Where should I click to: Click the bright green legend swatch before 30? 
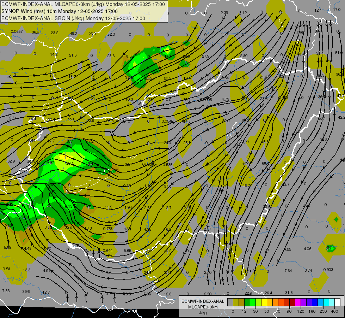point(253,302)
